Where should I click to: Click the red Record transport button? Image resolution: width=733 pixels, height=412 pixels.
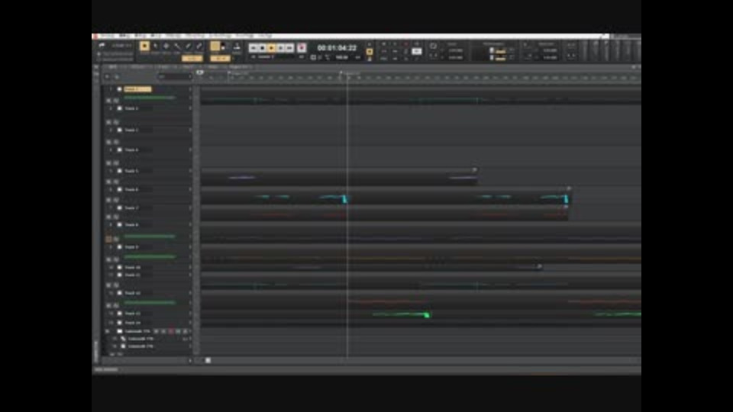point(302,47)
